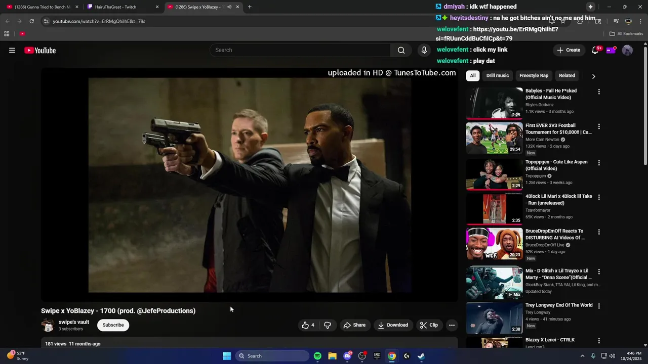Screen dimensions: 648x364
Task: Click the YouTube search input field
Action: 301,50
